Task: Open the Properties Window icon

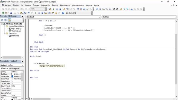Action: 53,13
